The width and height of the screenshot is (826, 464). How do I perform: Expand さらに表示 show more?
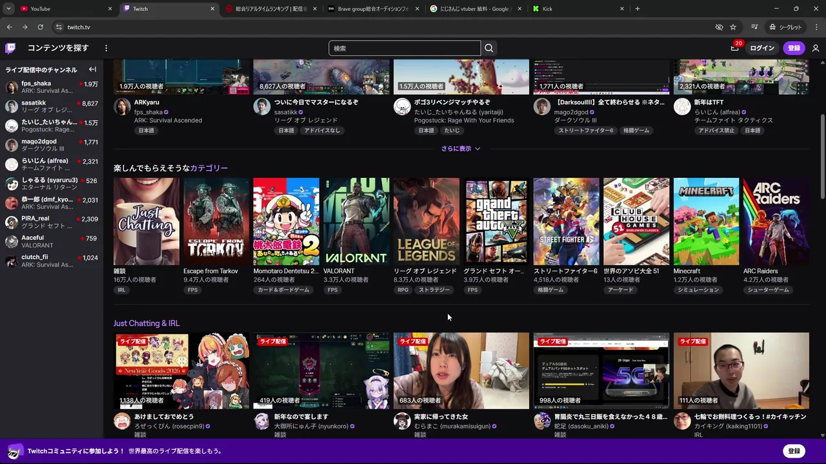(x=461, y=149)
